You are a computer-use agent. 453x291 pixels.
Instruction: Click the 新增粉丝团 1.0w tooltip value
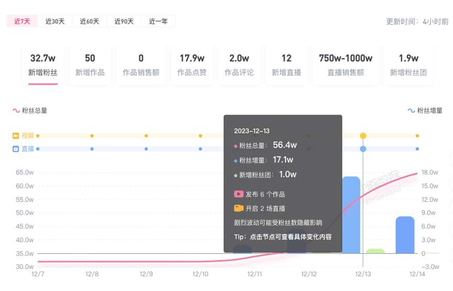[x=288, y=174]
